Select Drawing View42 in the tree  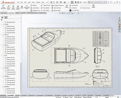[x=10, y=22]
